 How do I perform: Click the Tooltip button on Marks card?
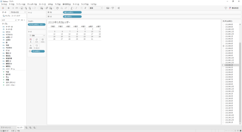pos(37,46)
